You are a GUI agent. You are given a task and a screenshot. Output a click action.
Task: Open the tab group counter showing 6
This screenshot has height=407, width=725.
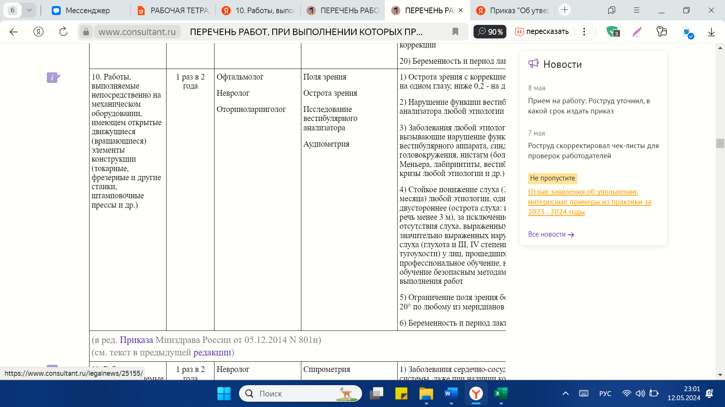coord(12,10)
